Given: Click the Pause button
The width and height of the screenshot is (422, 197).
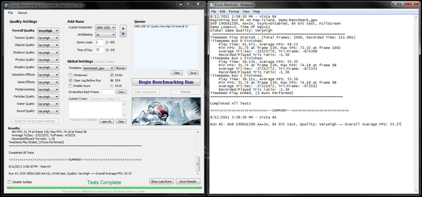Looking at the screenshot, I should pyautogui.click(x=186, y=92).
